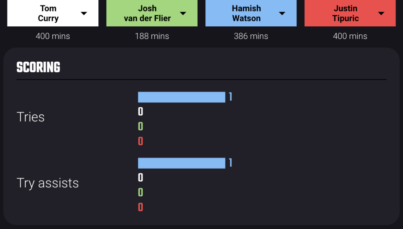The width and height of the screenshot is (403, 229).
Task: Open the Justin Tipuric player dropdown
Action: tap(350, 13)
